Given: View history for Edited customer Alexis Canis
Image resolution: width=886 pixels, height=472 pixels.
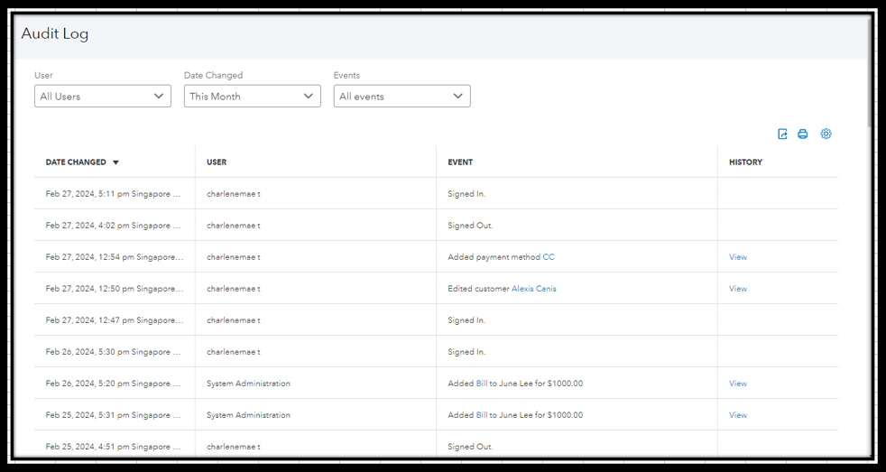Looking at the screenshot, I should (738, 289).
